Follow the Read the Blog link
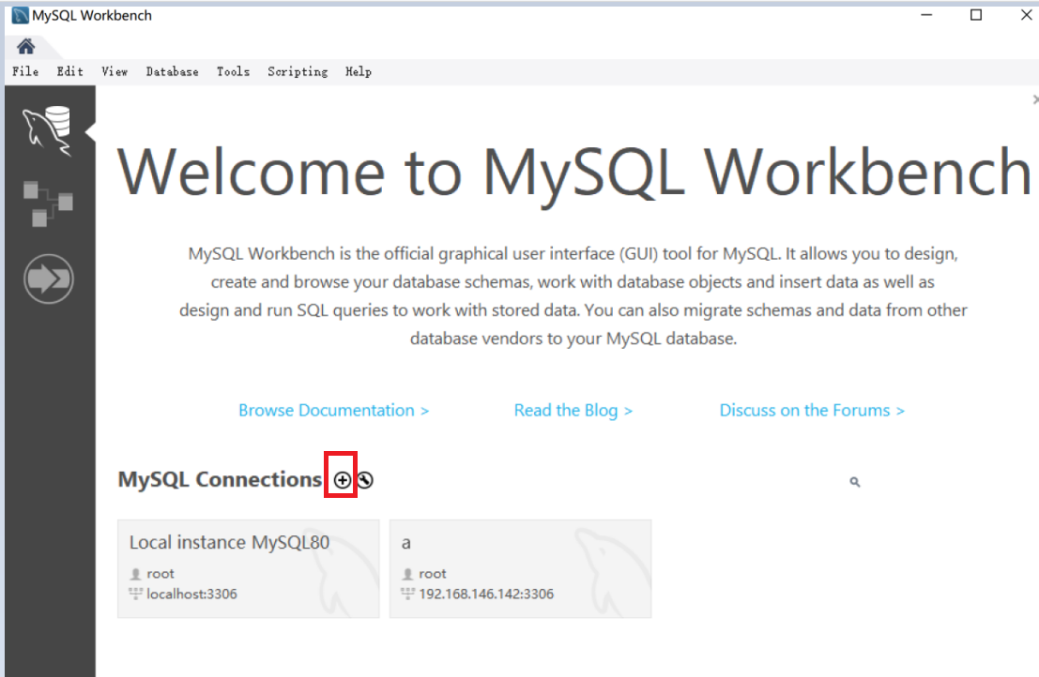1039x677 pixels. coord(573,411)
